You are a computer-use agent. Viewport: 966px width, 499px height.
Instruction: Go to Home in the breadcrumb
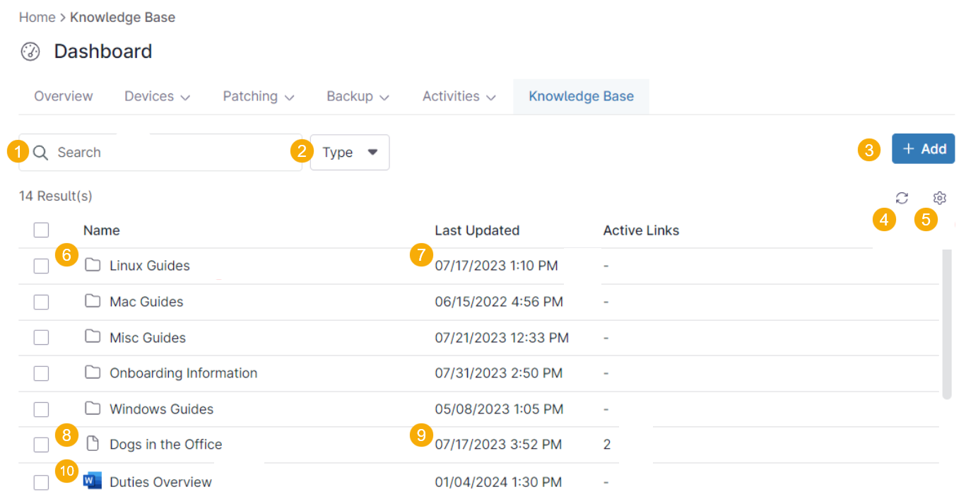click(37, 18)
